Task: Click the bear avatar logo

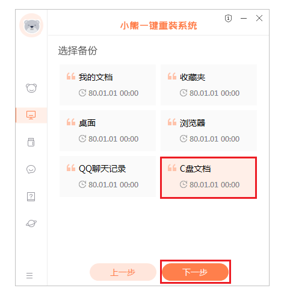Action: [31, 25]
